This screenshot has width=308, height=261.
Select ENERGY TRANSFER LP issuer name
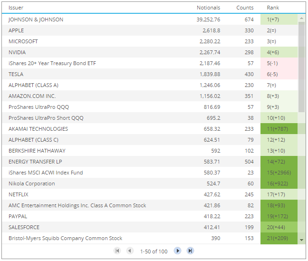[35, 162]
